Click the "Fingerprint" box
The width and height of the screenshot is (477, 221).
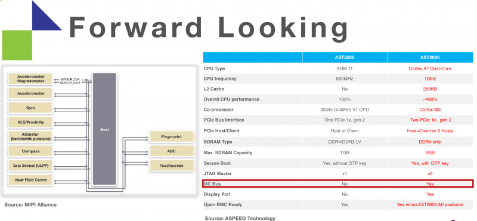[171, 137]
